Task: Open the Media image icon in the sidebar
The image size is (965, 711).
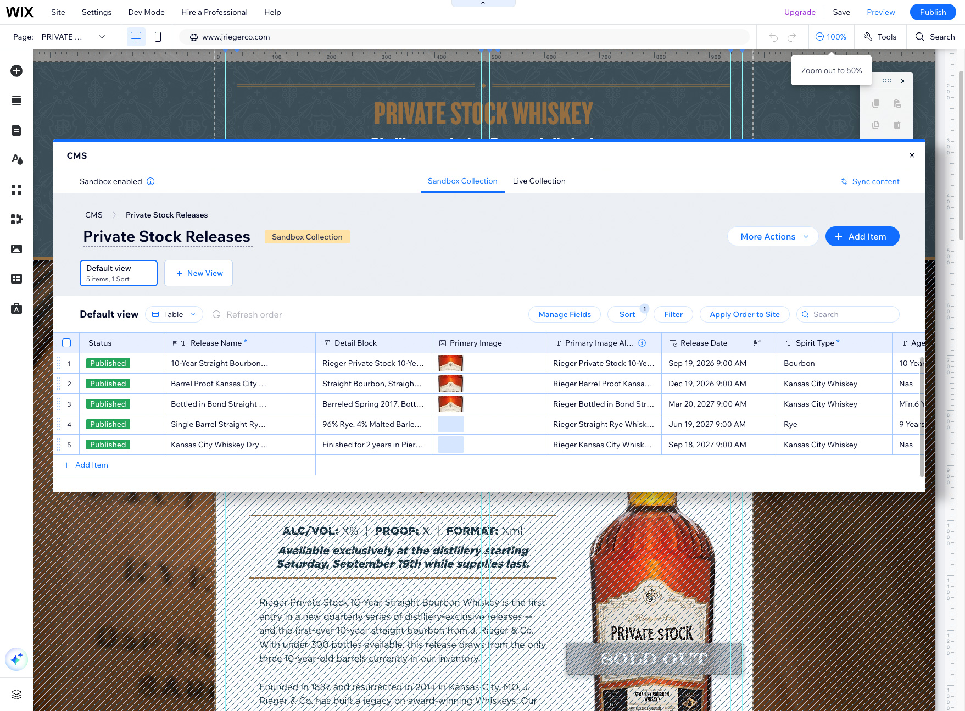Action: 16,249
